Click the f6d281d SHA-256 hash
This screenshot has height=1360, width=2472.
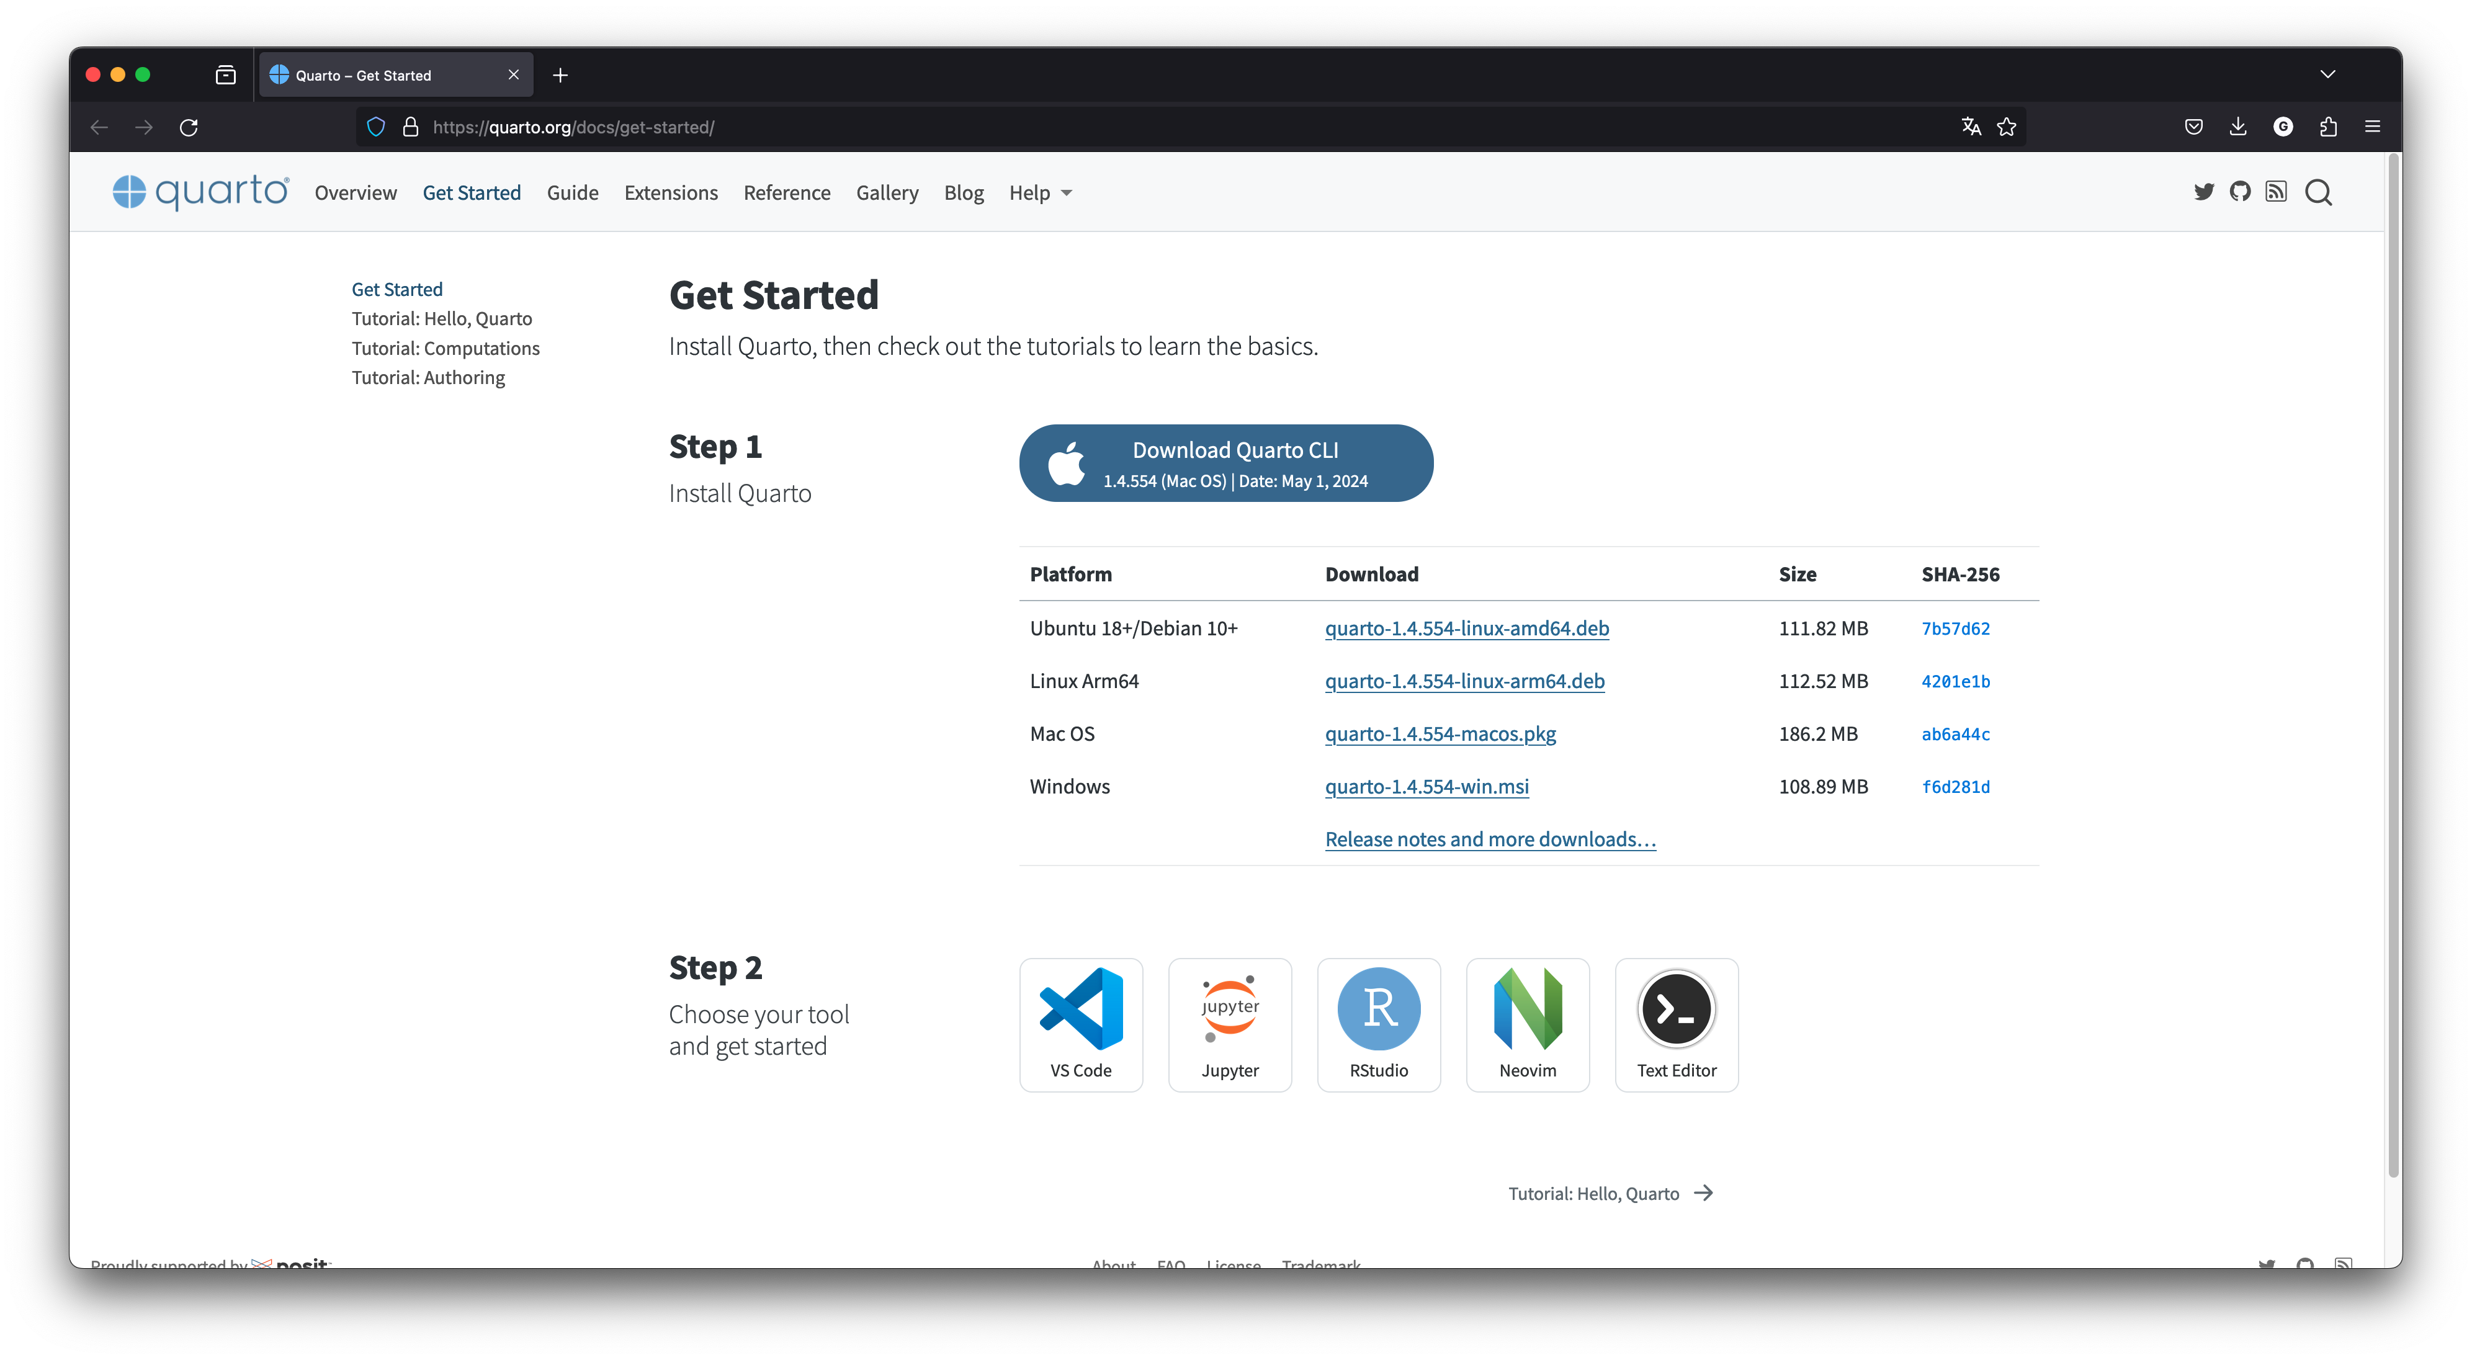point(1955,787)
